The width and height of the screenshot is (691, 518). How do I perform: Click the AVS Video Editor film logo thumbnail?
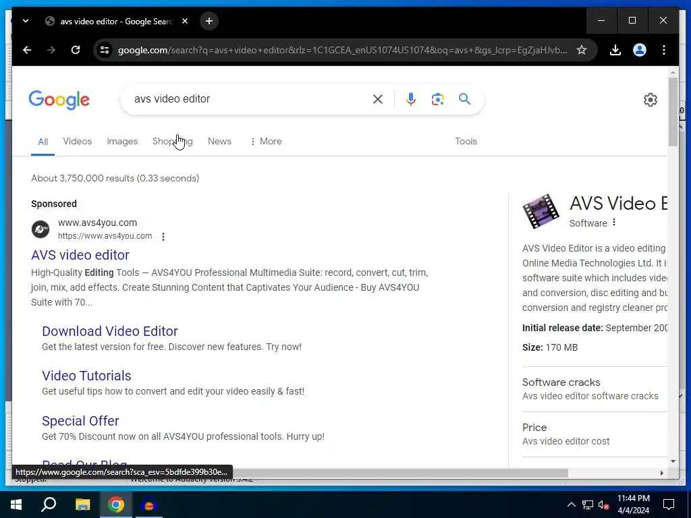[541, 211]
